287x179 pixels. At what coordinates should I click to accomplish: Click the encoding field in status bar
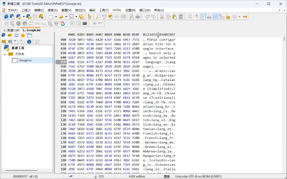point(198,176)
